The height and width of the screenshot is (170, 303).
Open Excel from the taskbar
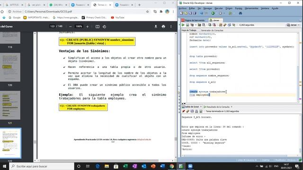[x=125, y=166]
